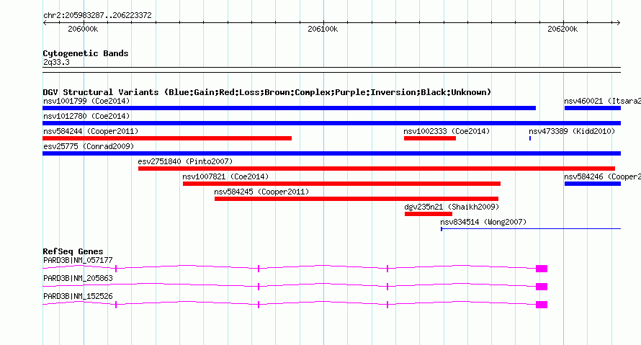The image size is (641, 345).
Task: Open the PARD3B|NM_057177 gene label
Action: coord(78,261)
